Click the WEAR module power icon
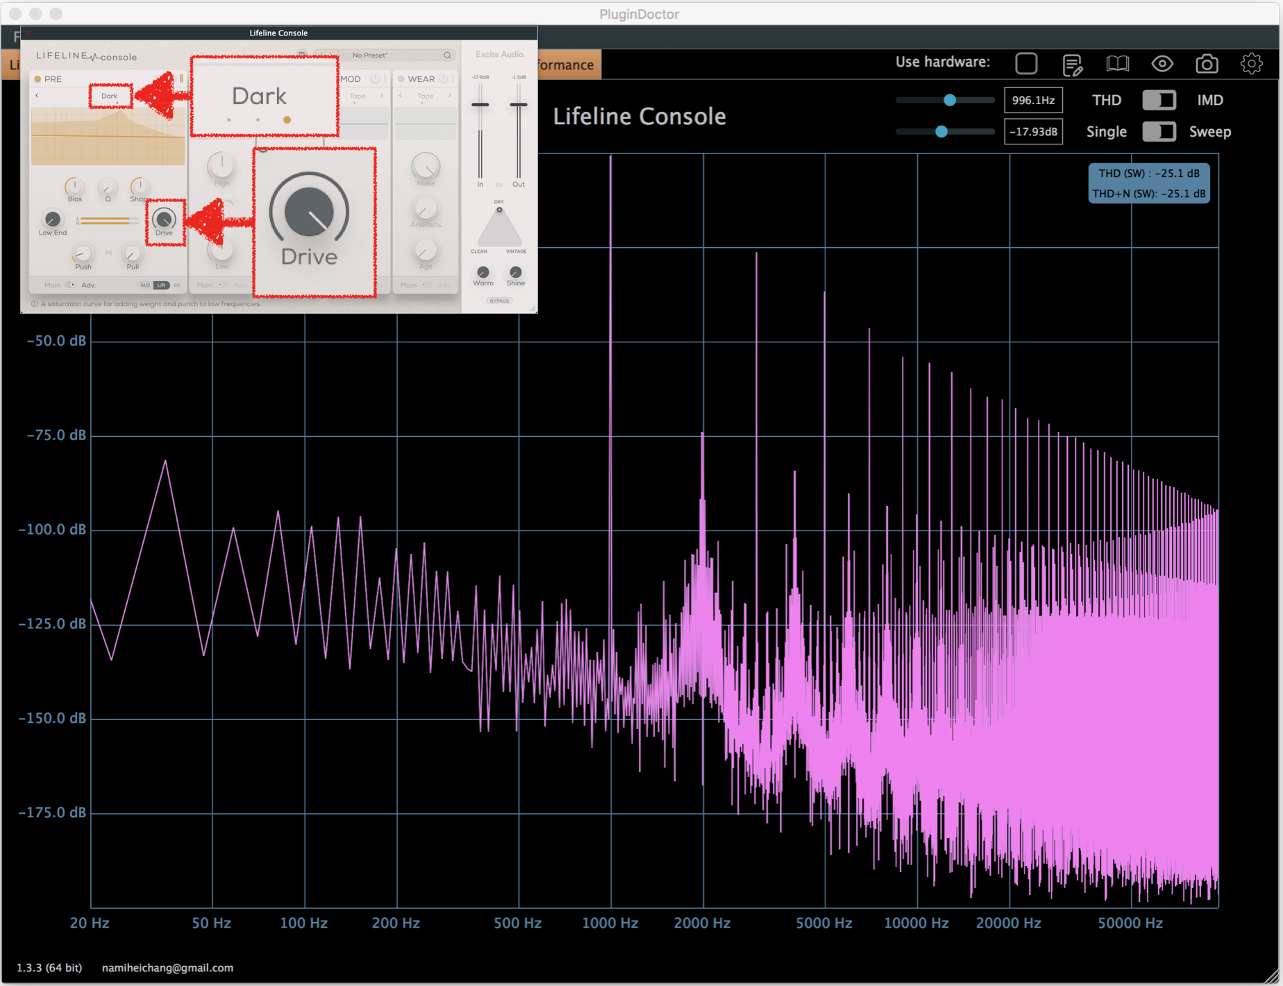This screenshot has width=1283, height=986. 444,78
